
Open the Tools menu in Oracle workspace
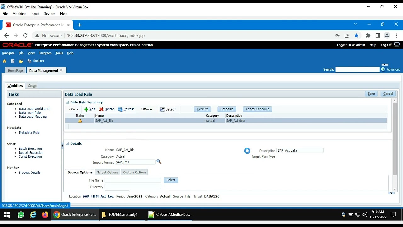click(59, 53)
